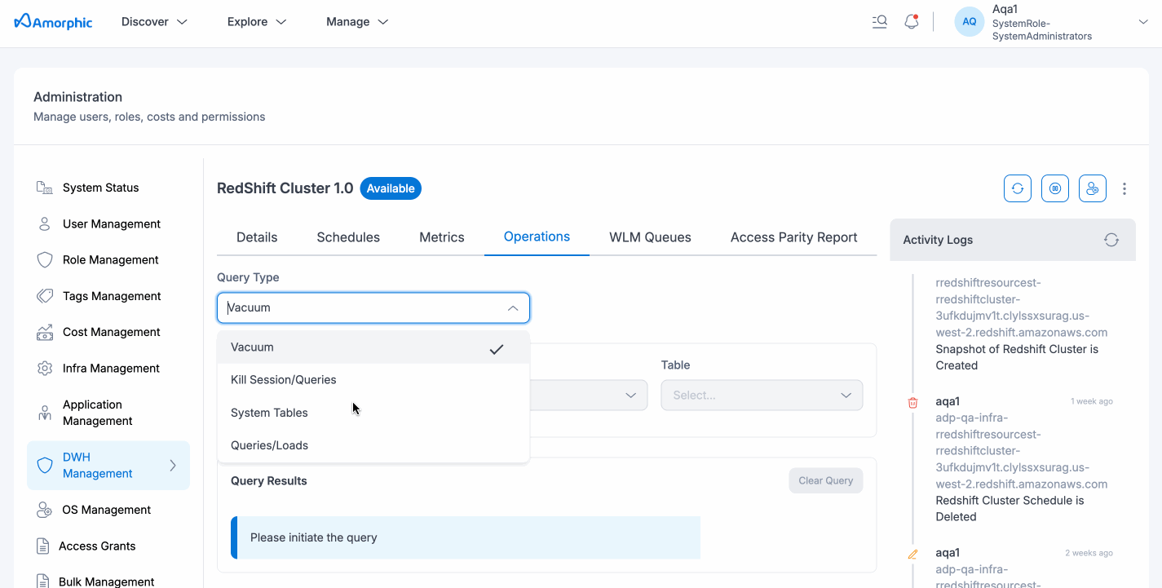The width and height of the screenshot is (1162, 588).
Task: Open the Table select dropdown
Action: [762, 395]
